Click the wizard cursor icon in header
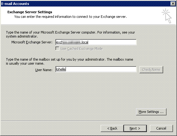 (x=167, y=16)
